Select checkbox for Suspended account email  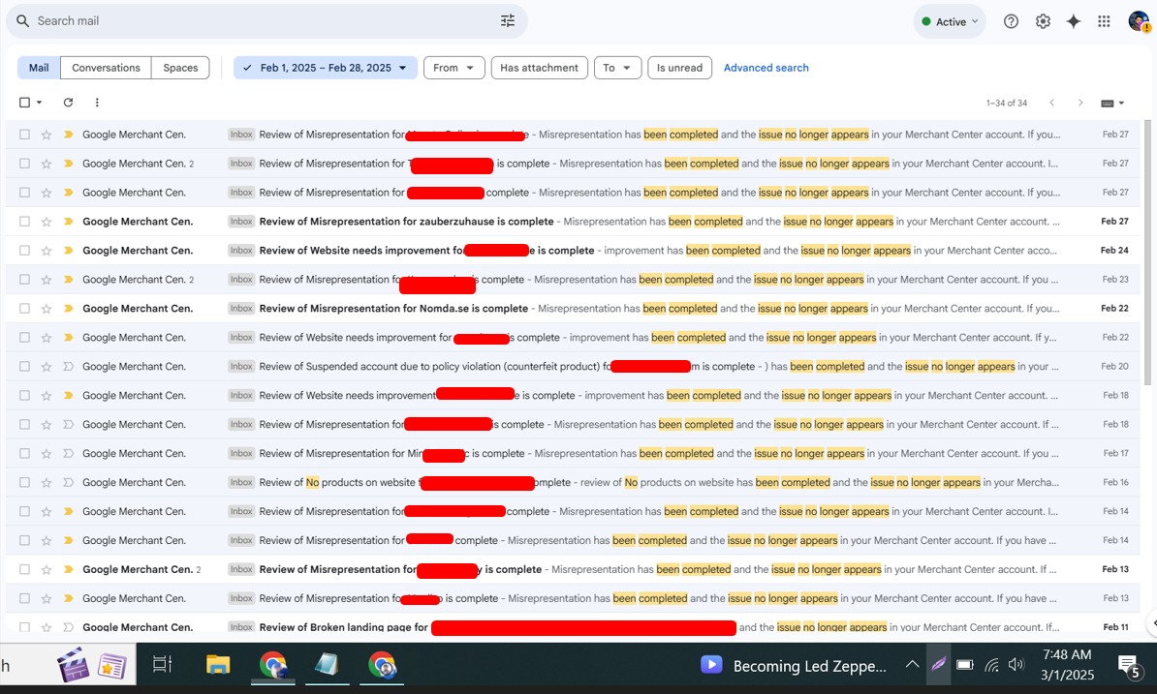24,367
